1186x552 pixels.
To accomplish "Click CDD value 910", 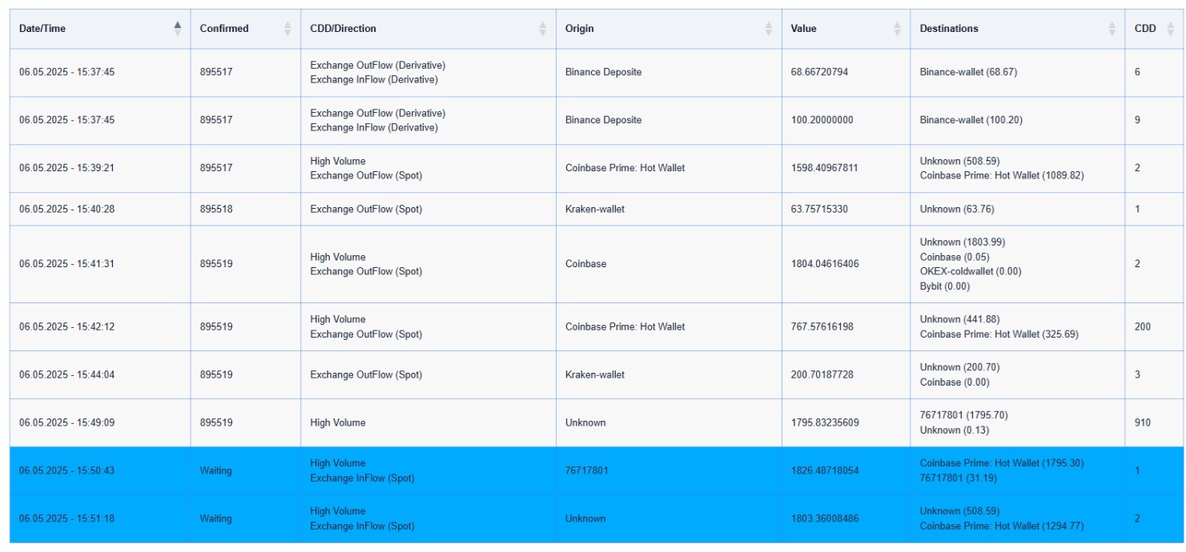I will click(1143, 422).
